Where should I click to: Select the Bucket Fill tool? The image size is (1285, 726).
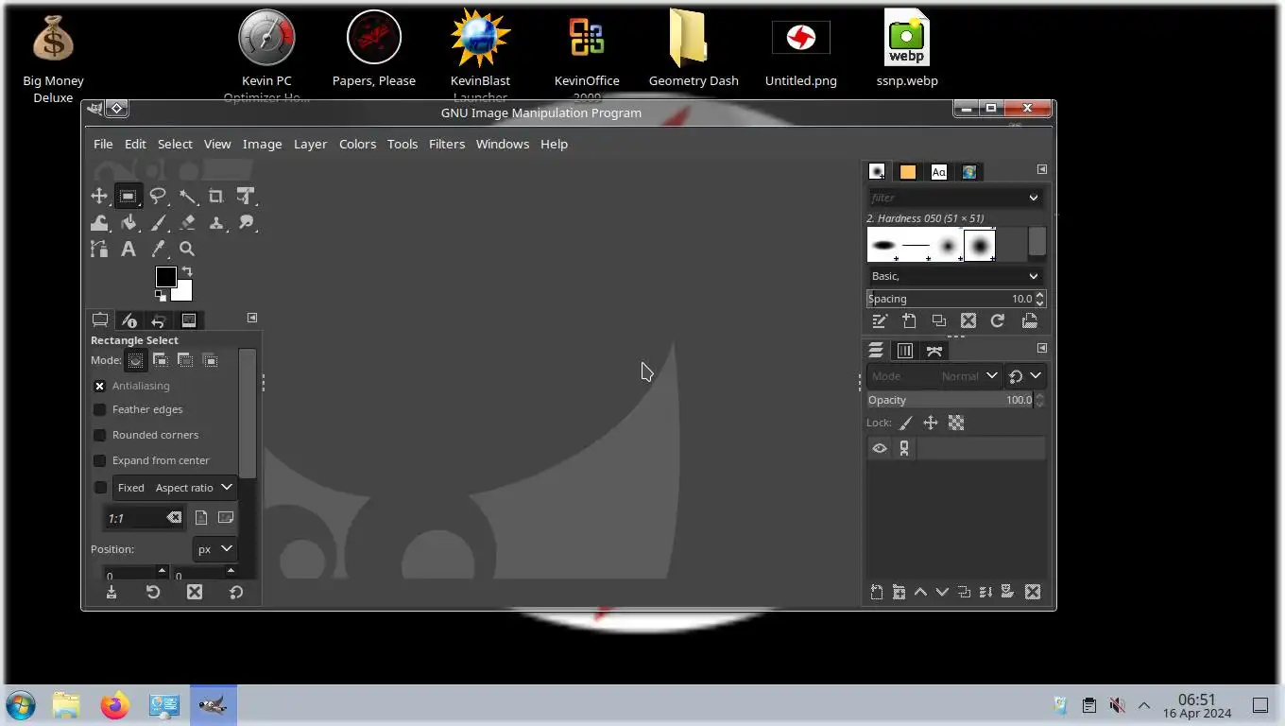pos(128,223)
